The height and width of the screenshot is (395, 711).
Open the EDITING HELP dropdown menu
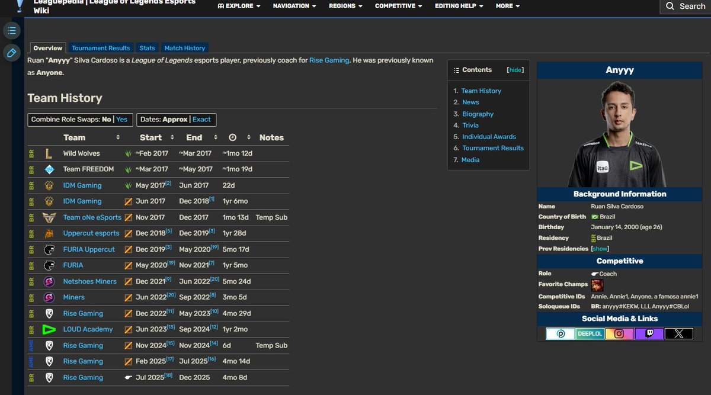click(x=459, y=6)
